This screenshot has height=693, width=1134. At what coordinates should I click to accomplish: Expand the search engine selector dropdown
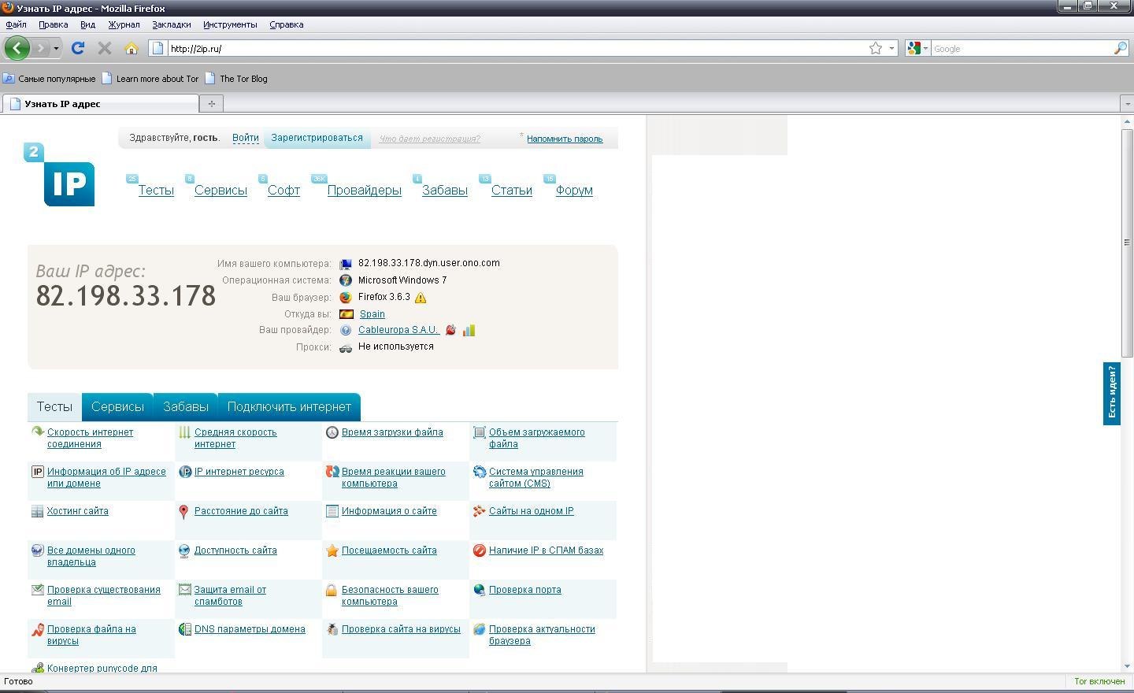[917, 48]
